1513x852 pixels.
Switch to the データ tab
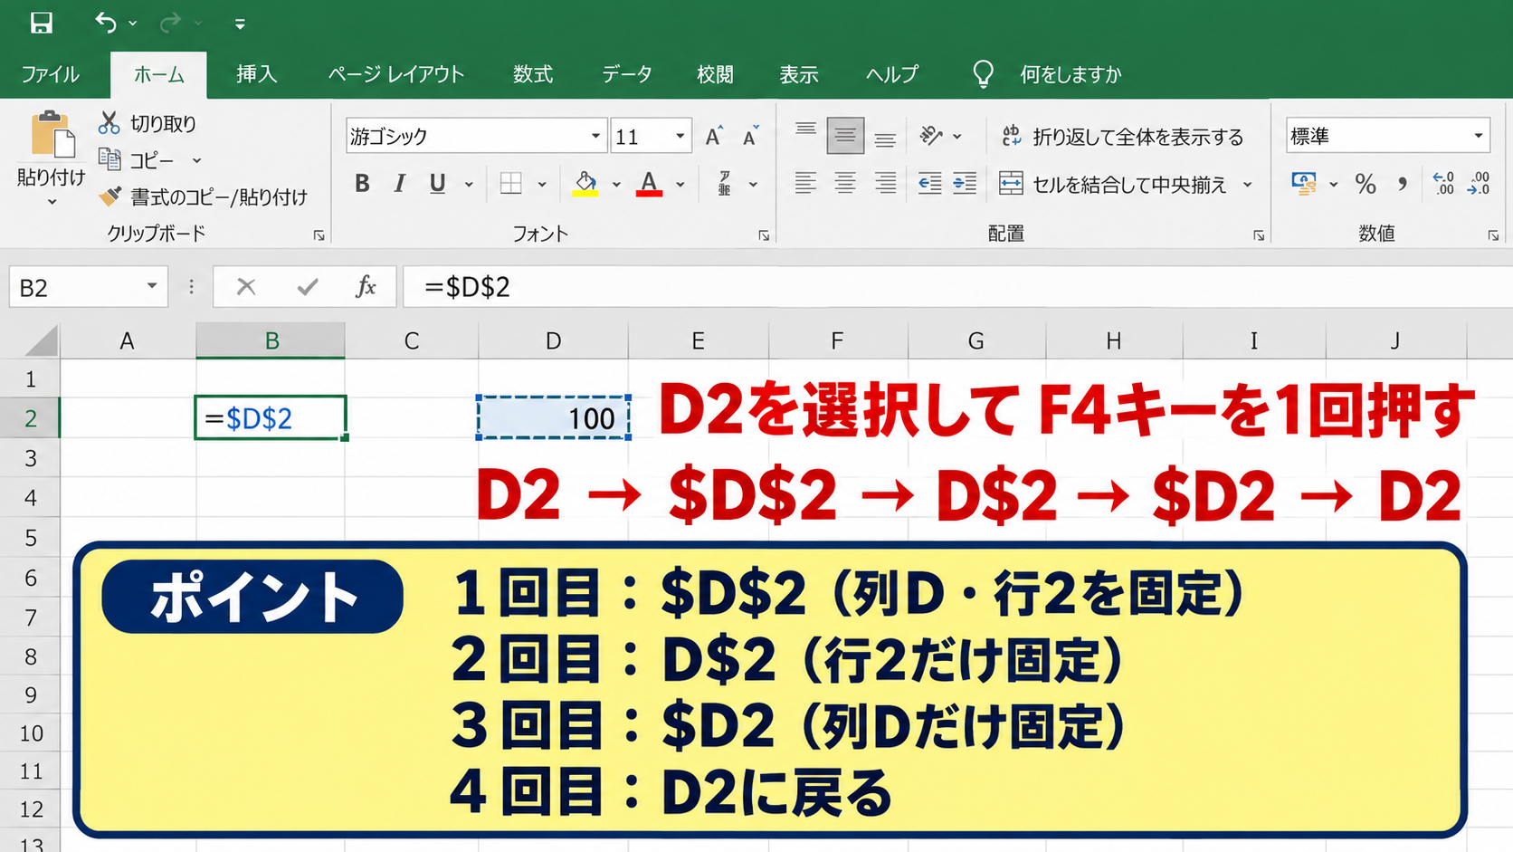[627, 74]
